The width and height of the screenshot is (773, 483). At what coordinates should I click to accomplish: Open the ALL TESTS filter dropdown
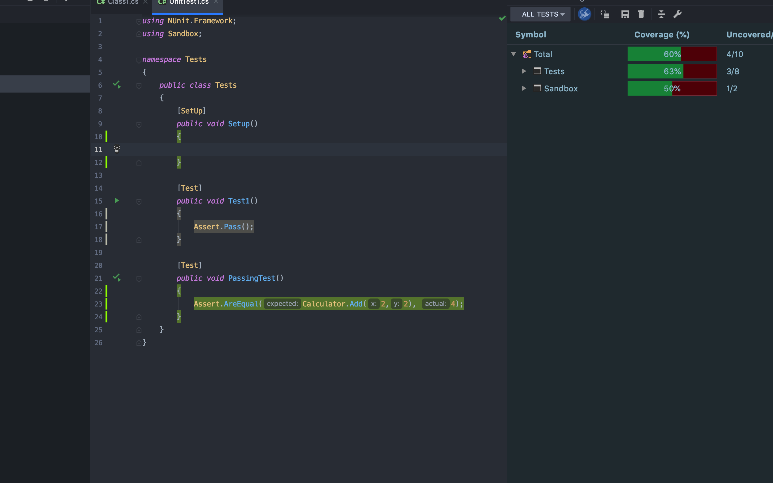[x=540, y=14]
